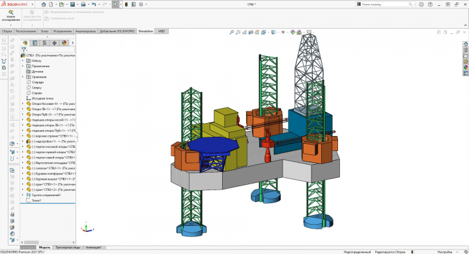Switch to the Анимация1 bottom tab

point(94,247)
